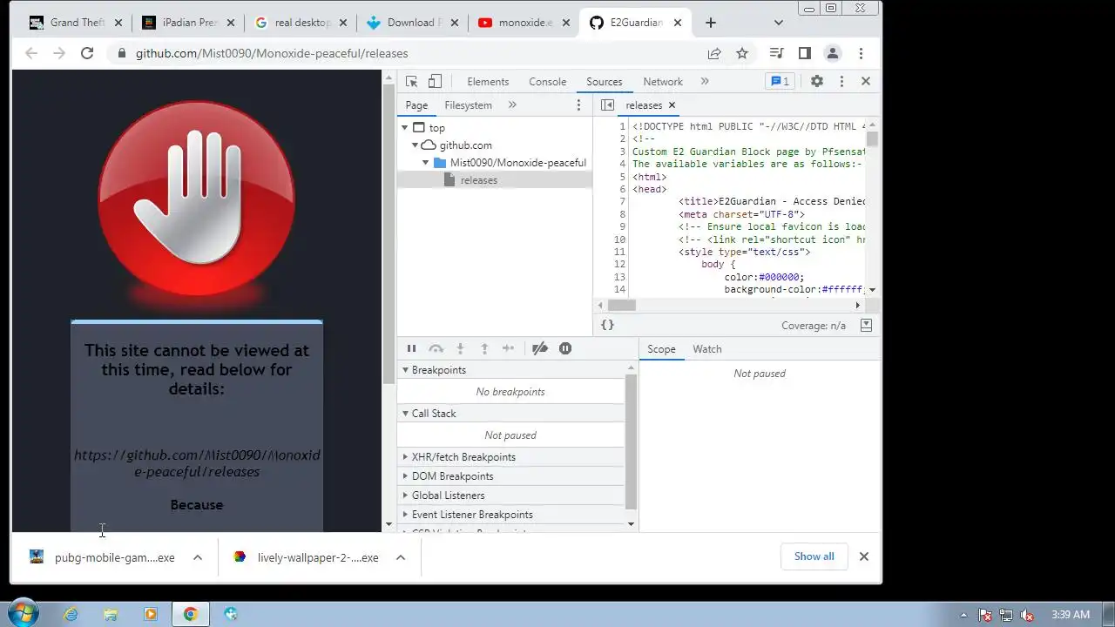The height and width of the screenshot is (627, 1115).
Task: Open the Filesystem navigator tab
Action: tap(469, 105)
